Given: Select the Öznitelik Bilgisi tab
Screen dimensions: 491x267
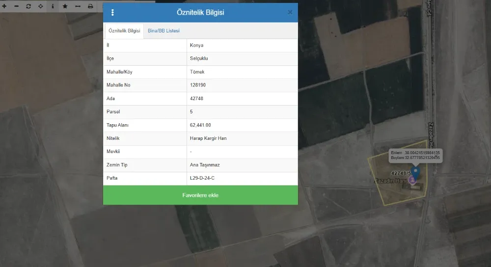Looking at the screenshot, I should pos(124,30).
